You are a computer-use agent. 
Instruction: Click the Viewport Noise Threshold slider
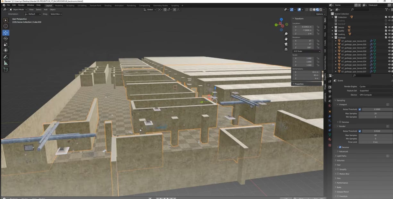pyautogui.click(x=377, y=109)
